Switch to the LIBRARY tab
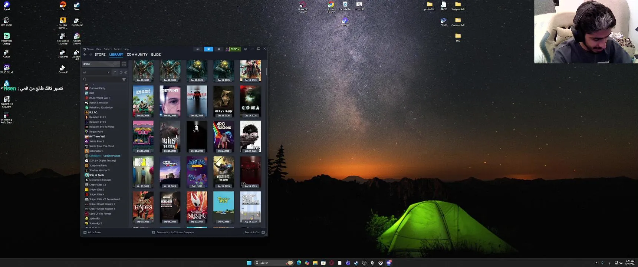Screen dimensions: 638x267 click(116, 55)
